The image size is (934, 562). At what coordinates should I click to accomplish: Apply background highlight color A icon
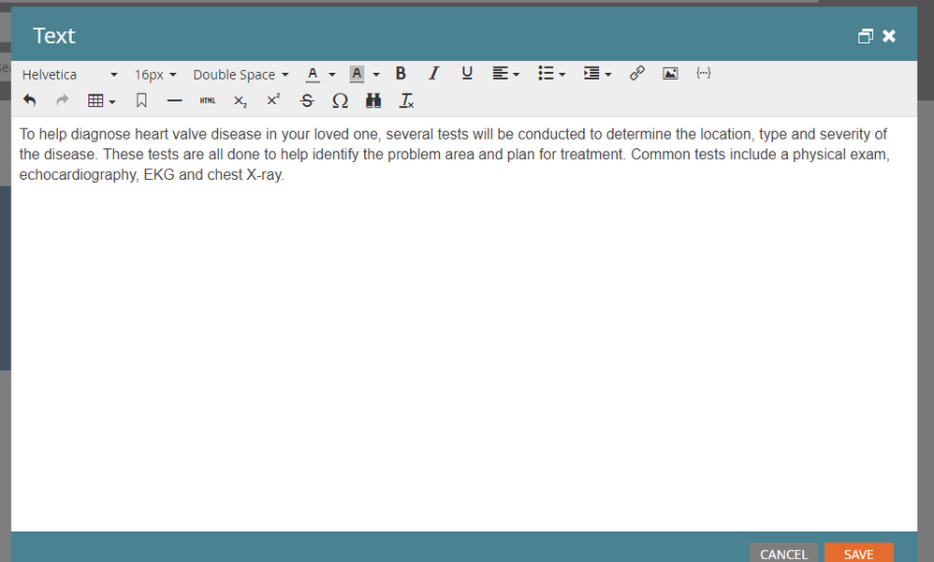click(357, 74)
